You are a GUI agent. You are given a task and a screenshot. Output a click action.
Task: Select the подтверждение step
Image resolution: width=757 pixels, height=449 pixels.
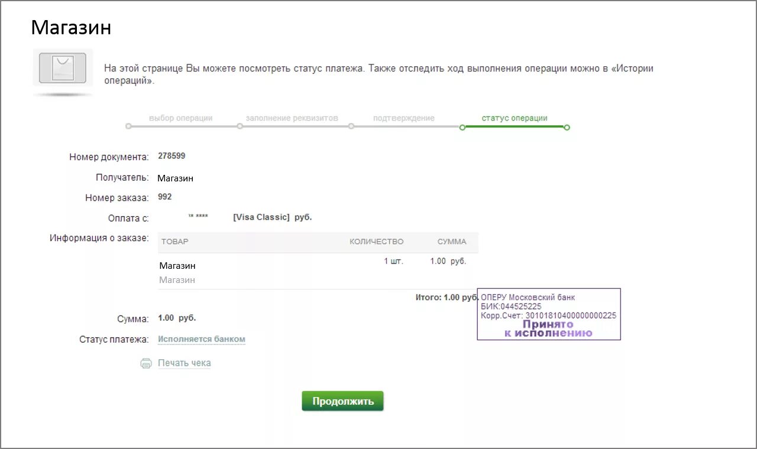pyautogui.click(x=404, y=118)
